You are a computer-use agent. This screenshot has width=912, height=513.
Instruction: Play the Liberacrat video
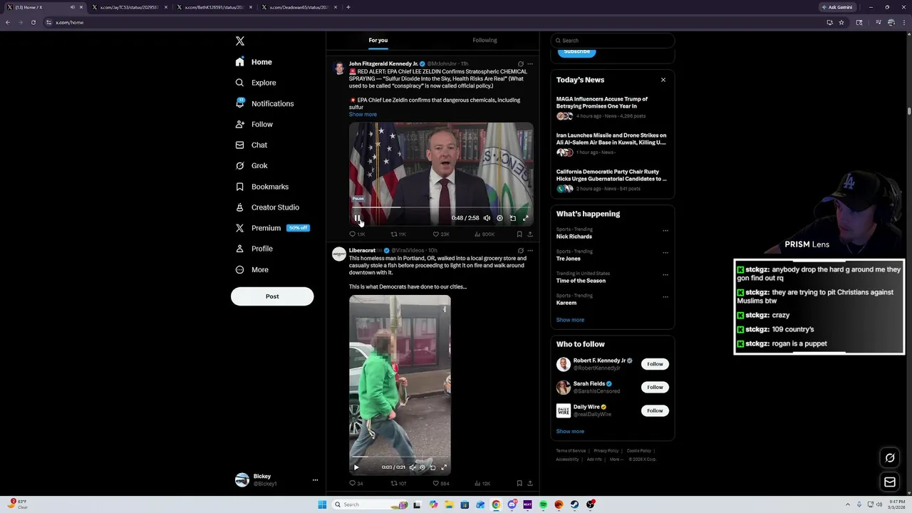[x=356, y=467]
